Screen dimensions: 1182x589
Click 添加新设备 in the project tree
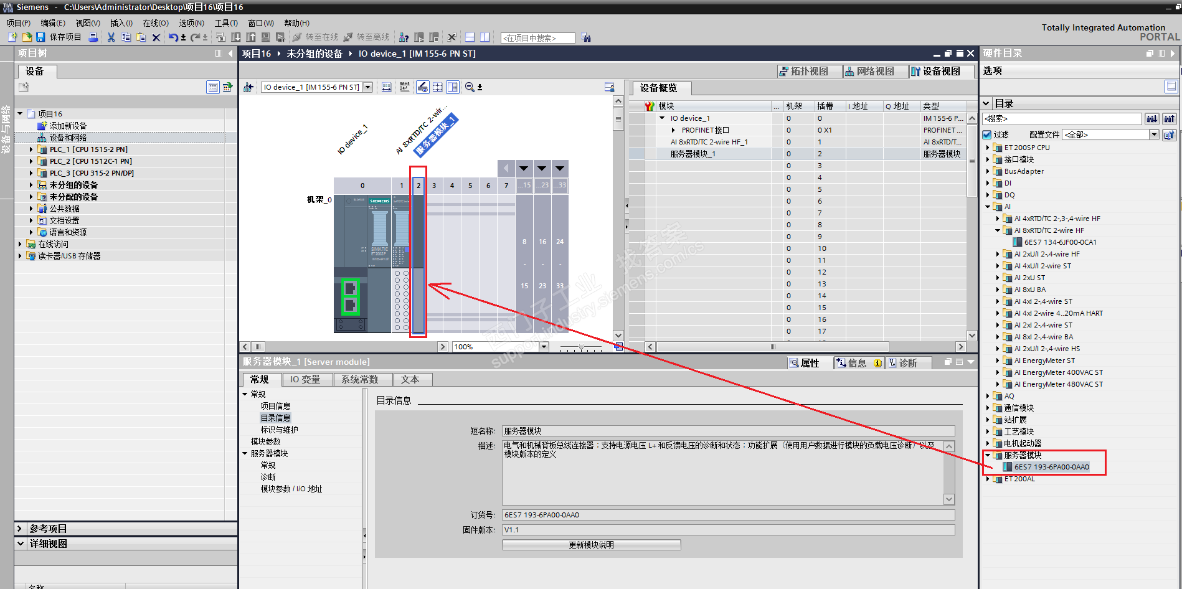(68, 126)
